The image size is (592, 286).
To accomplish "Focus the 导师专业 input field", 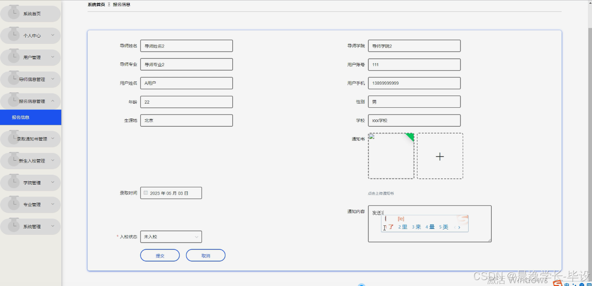I will coord(186,64).
